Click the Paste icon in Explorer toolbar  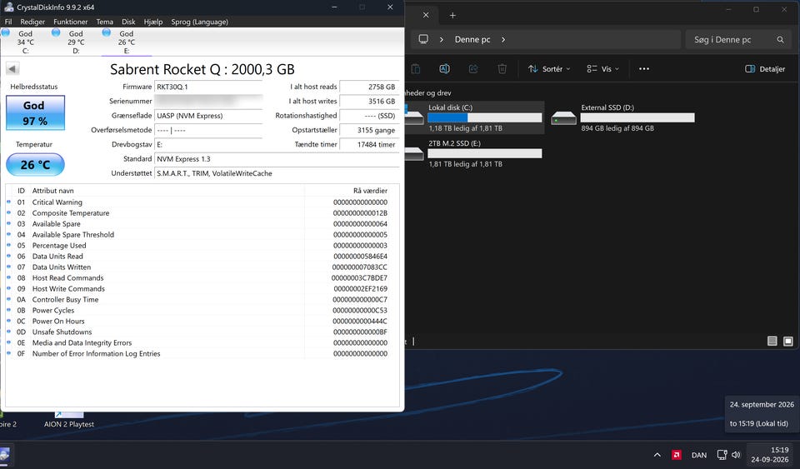(x=416, y=69)
